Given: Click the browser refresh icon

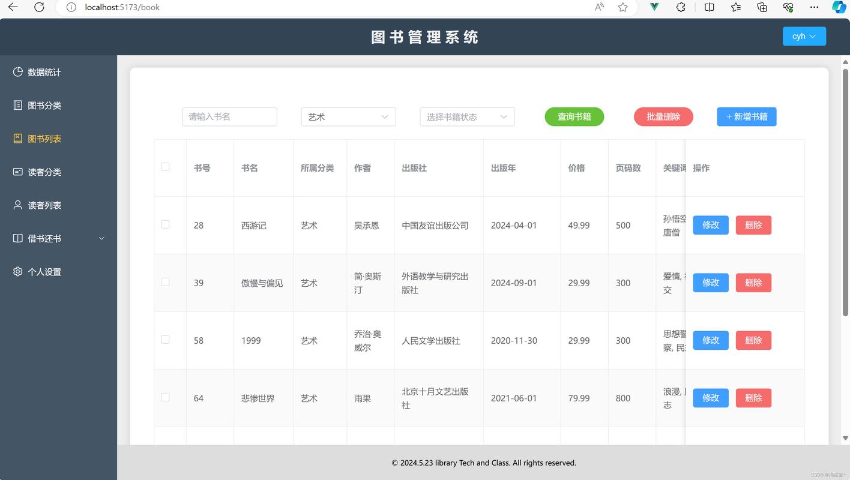Looking at the screenshot, I should (39, 7).
